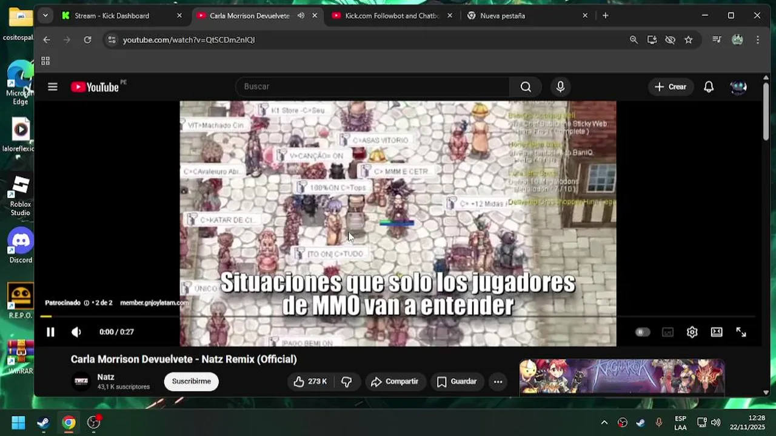Save the video with Guardar
The height and width of the screenshot is (436, 776).
point(457,381)
